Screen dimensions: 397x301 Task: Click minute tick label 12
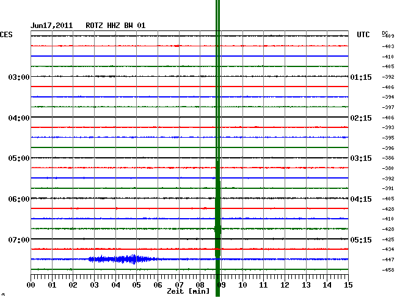[285, 285]
